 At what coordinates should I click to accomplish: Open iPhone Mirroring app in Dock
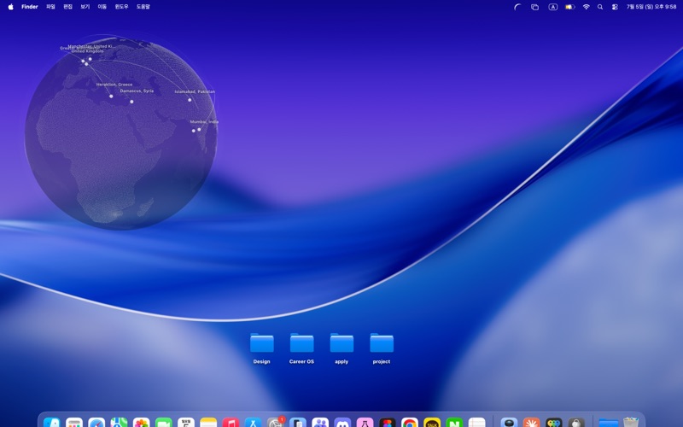[298, 422]
